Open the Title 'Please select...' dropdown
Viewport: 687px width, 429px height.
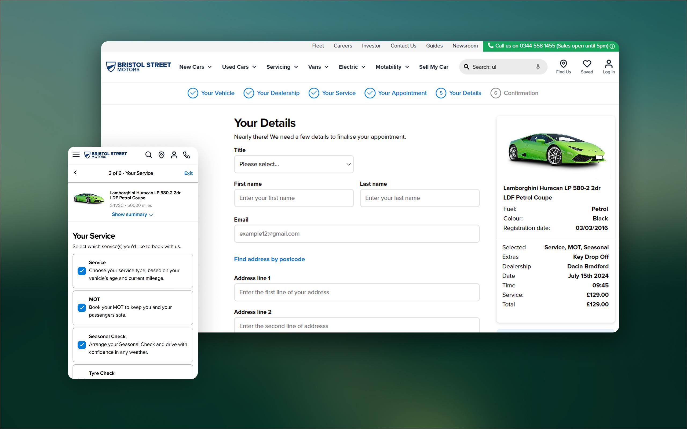pos(294,164)
